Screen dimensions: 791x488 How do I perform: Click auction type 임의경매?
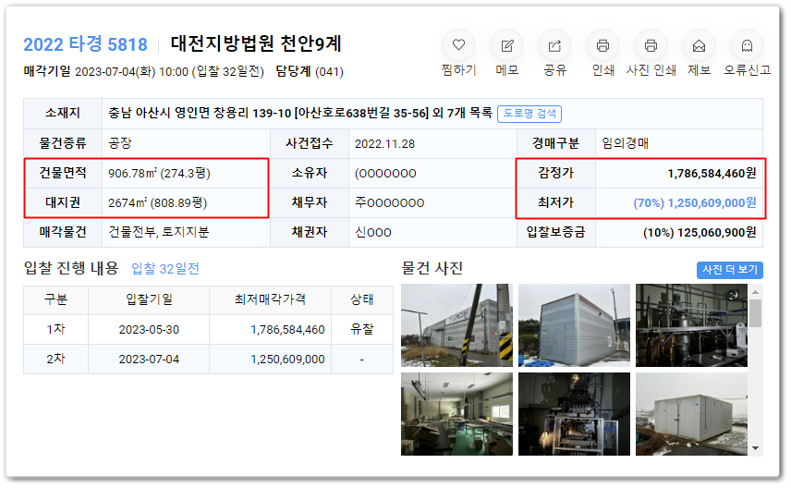[x=625, y=144]
